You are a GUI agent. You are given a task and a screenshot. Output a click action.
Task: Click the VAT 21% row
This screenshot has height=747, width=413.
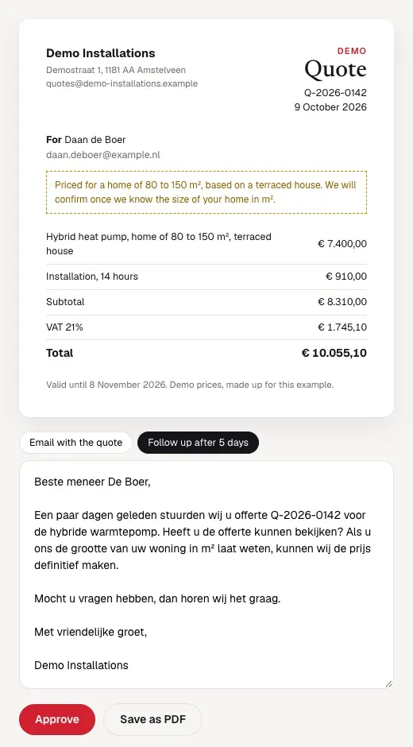coord(206,327)
